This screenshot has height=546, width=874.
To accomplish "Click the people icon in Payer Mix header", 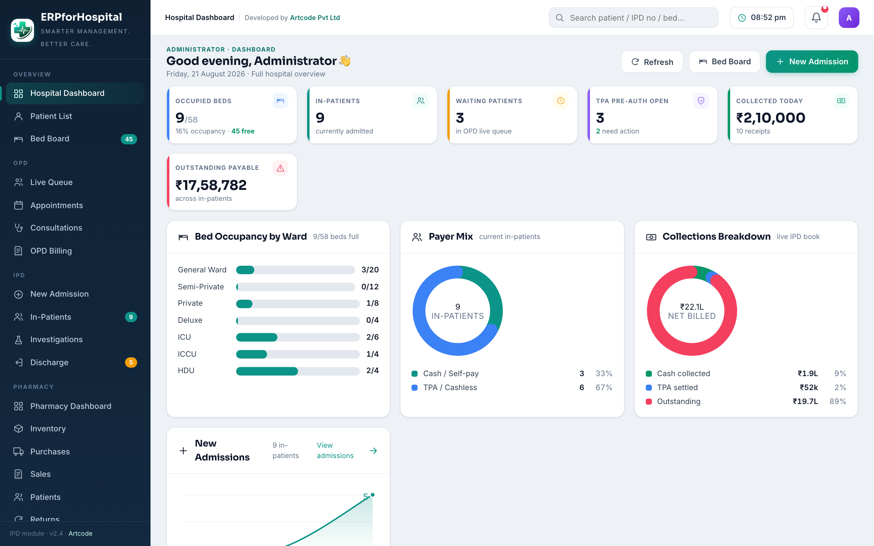I will 417,237.
